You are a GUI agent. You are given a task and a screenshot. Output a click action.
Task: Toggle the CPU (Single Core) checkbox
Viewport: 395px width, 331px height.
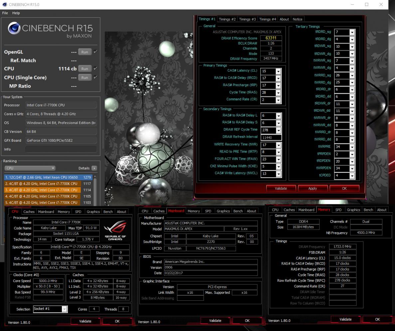96,77
